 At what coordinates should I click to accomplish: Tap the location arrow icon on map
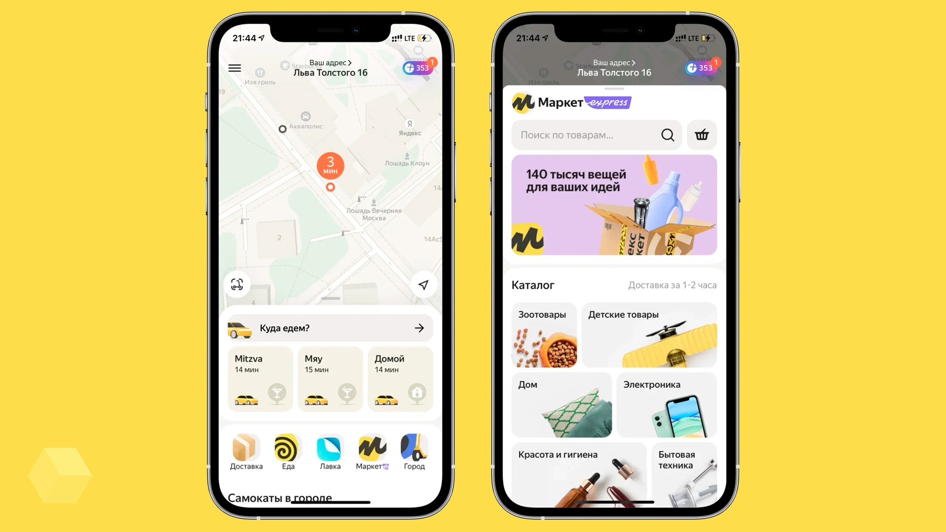tap(422, 285)
